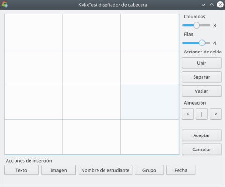Click the Filas slider handle
This screenshot has width=225, height=187.
pyautogui.click(x=202, y=43)
